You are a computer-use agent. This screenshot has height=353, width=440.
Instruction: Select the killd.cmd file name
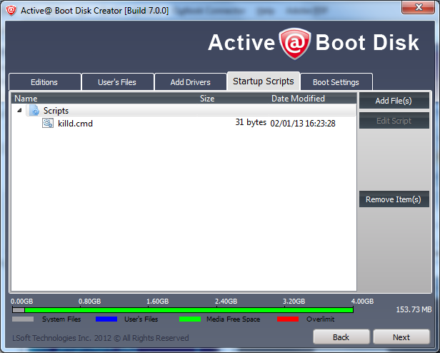click(x=75, y=124)
